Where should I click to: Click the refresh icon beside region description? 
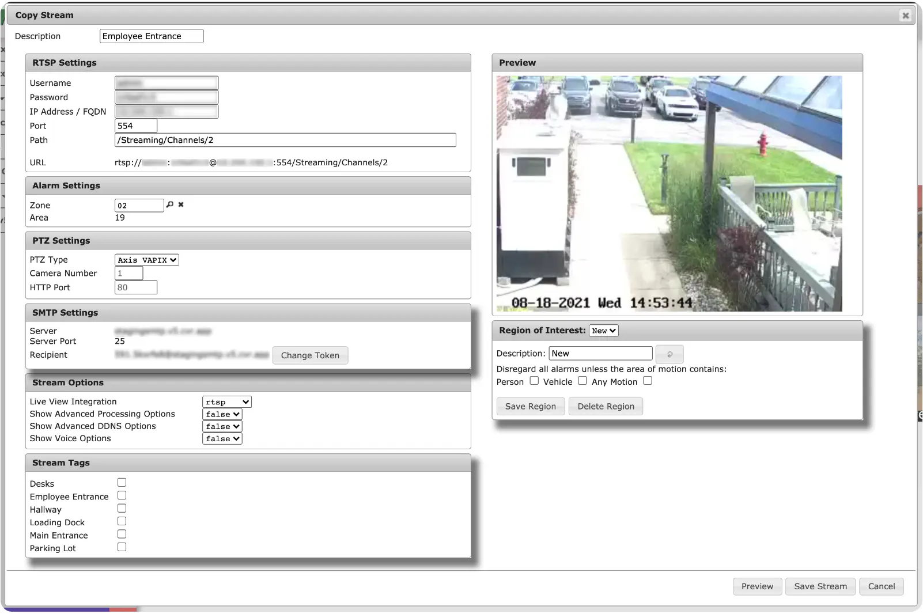669,354
